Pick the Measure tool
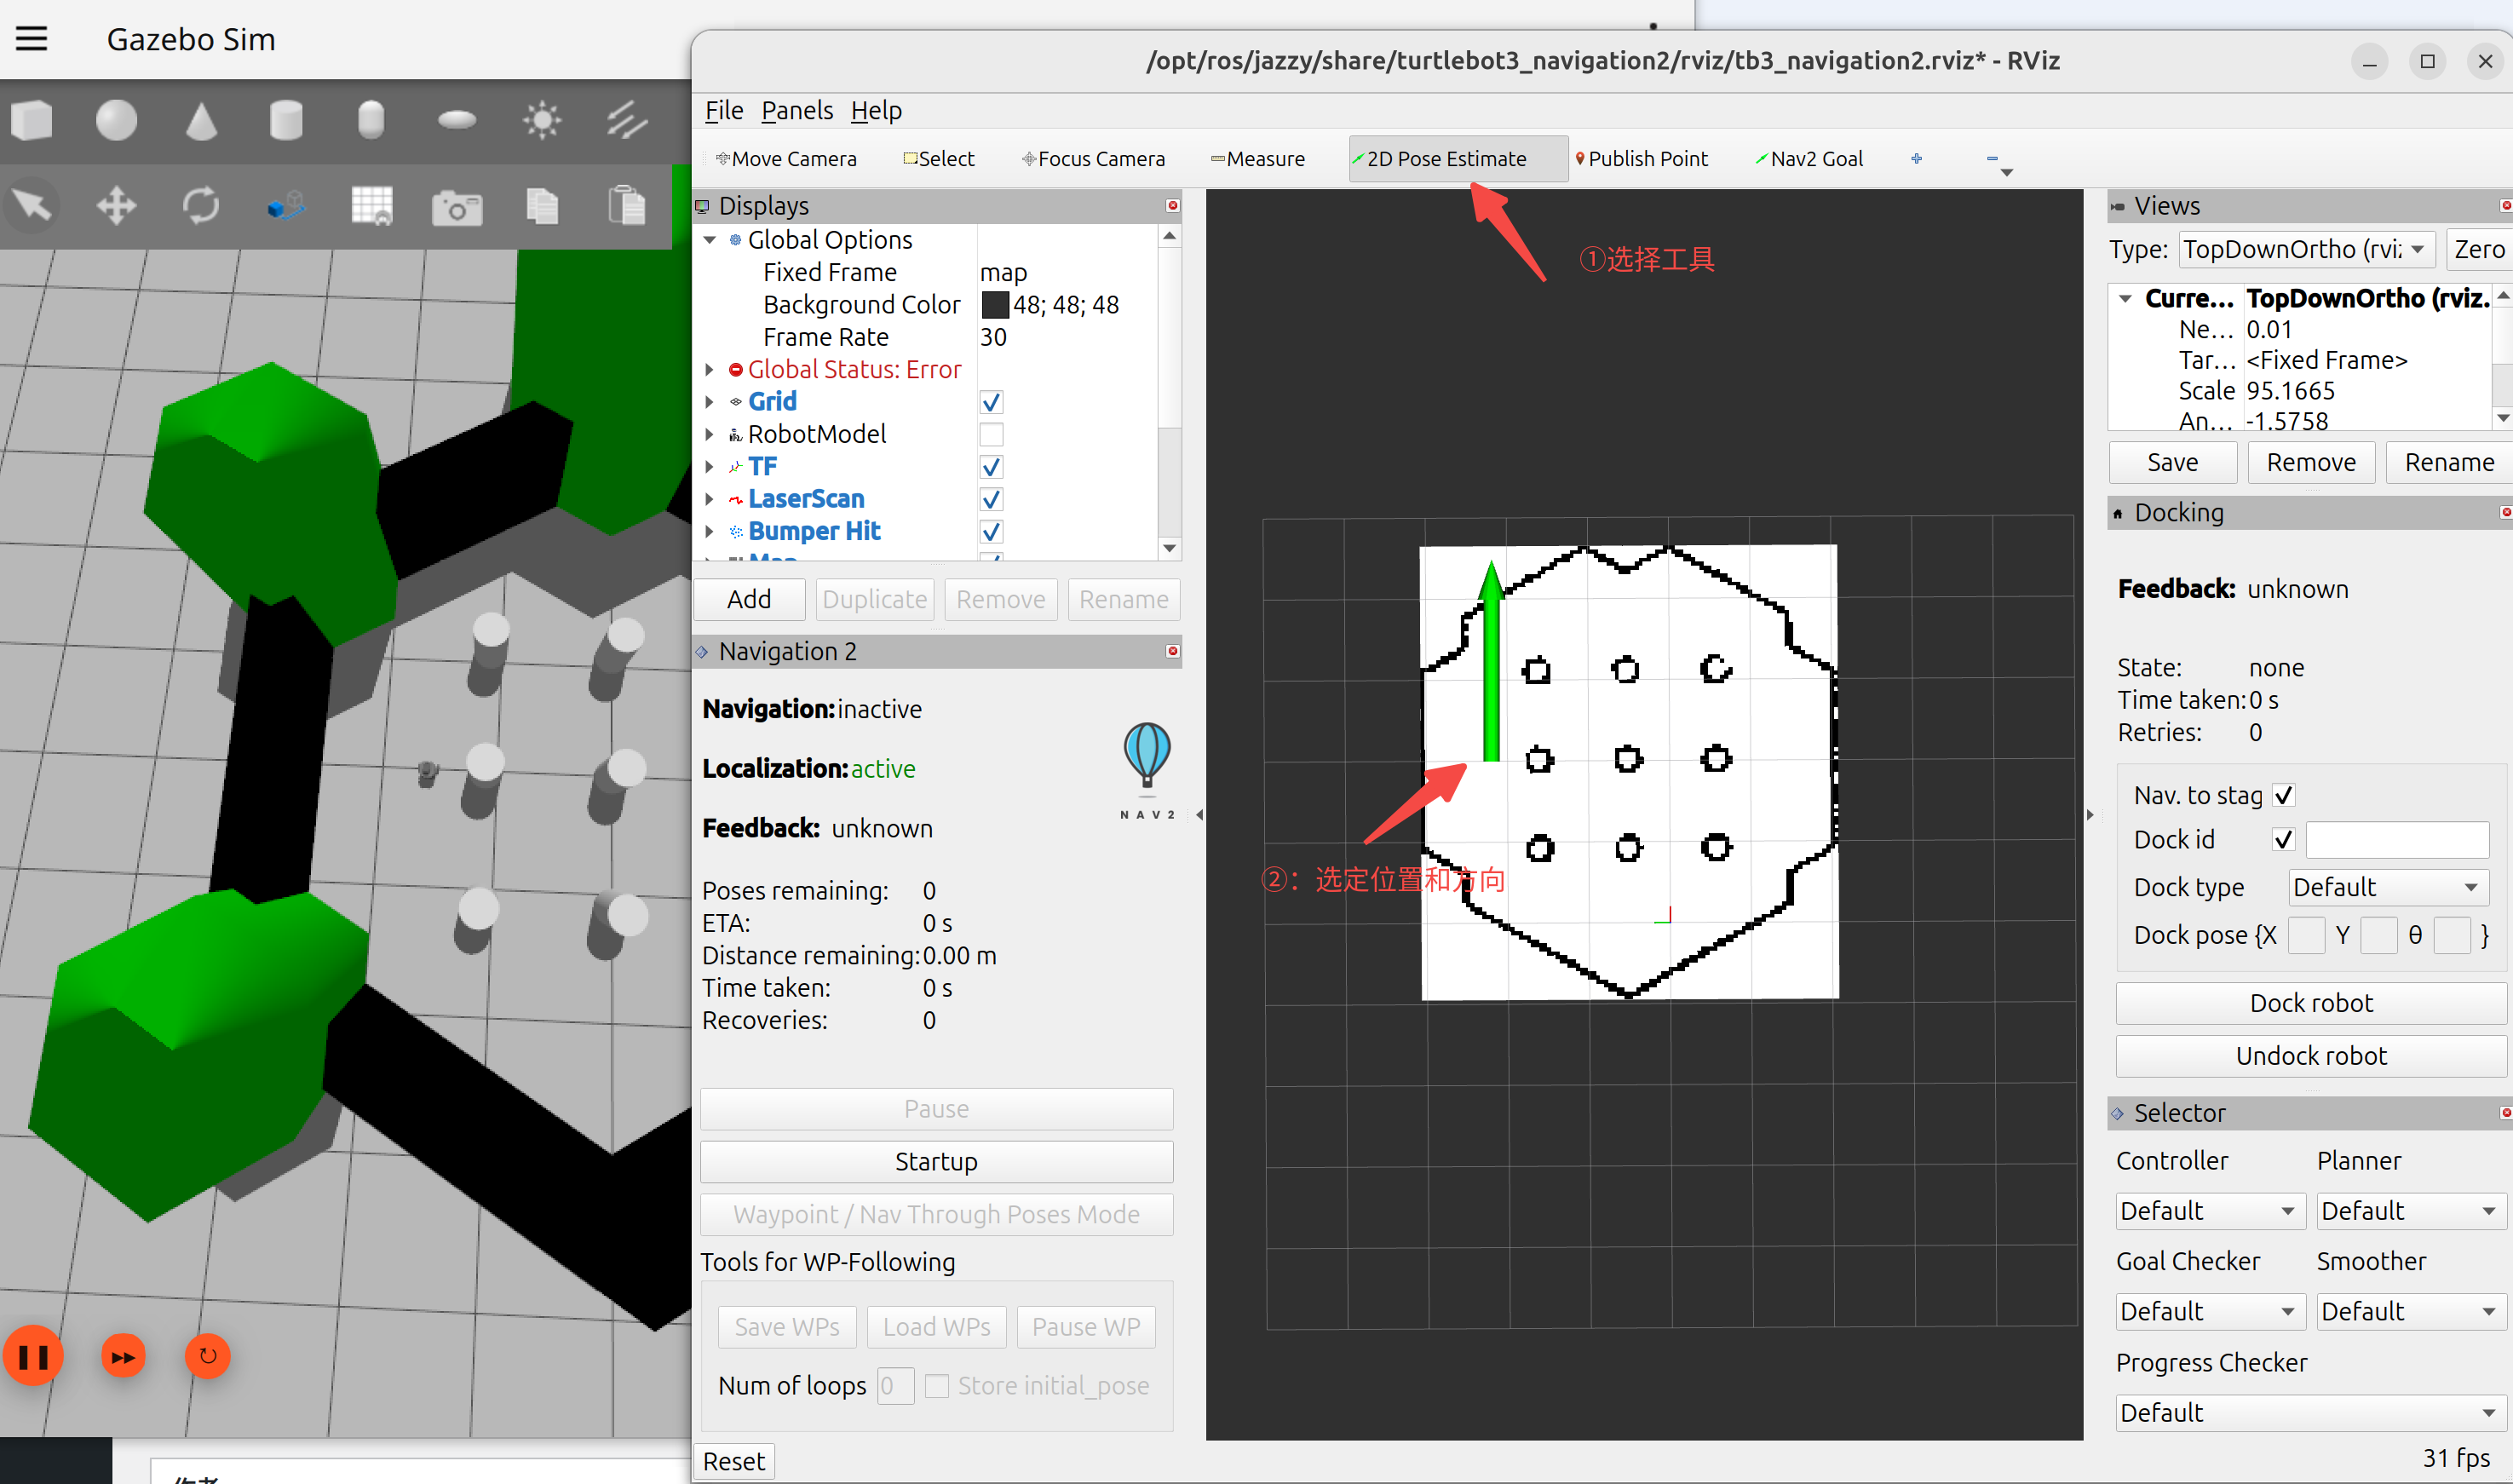The height and width of the screenshot is (1484, 2513). coord(1257,159)
